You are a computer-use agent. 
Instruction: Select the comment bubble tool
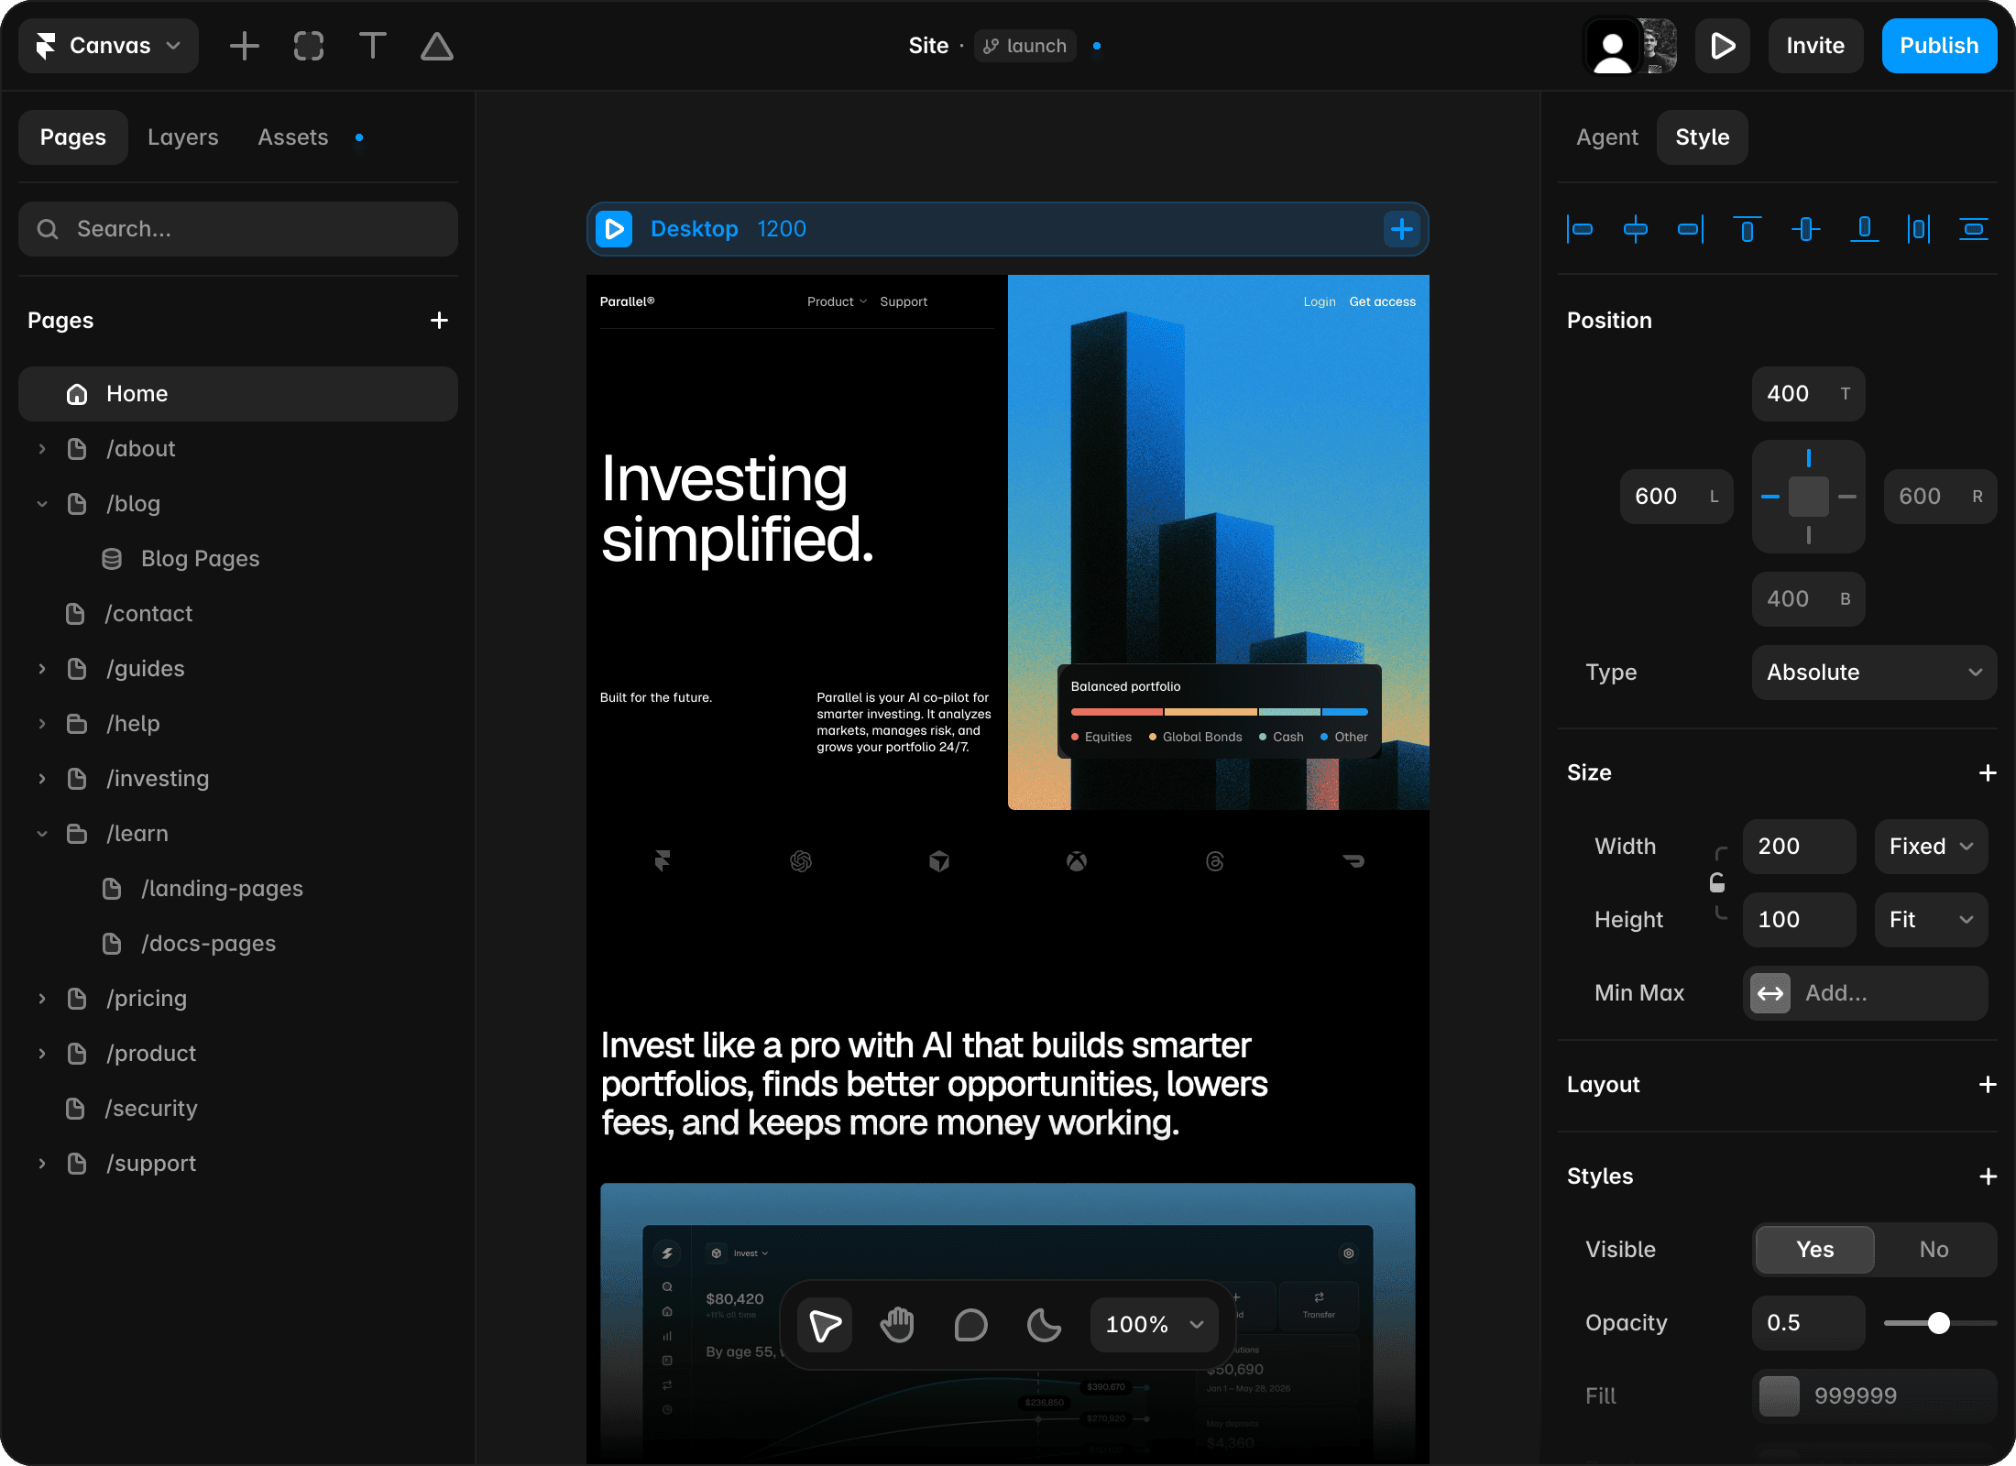click(971, 1325)
